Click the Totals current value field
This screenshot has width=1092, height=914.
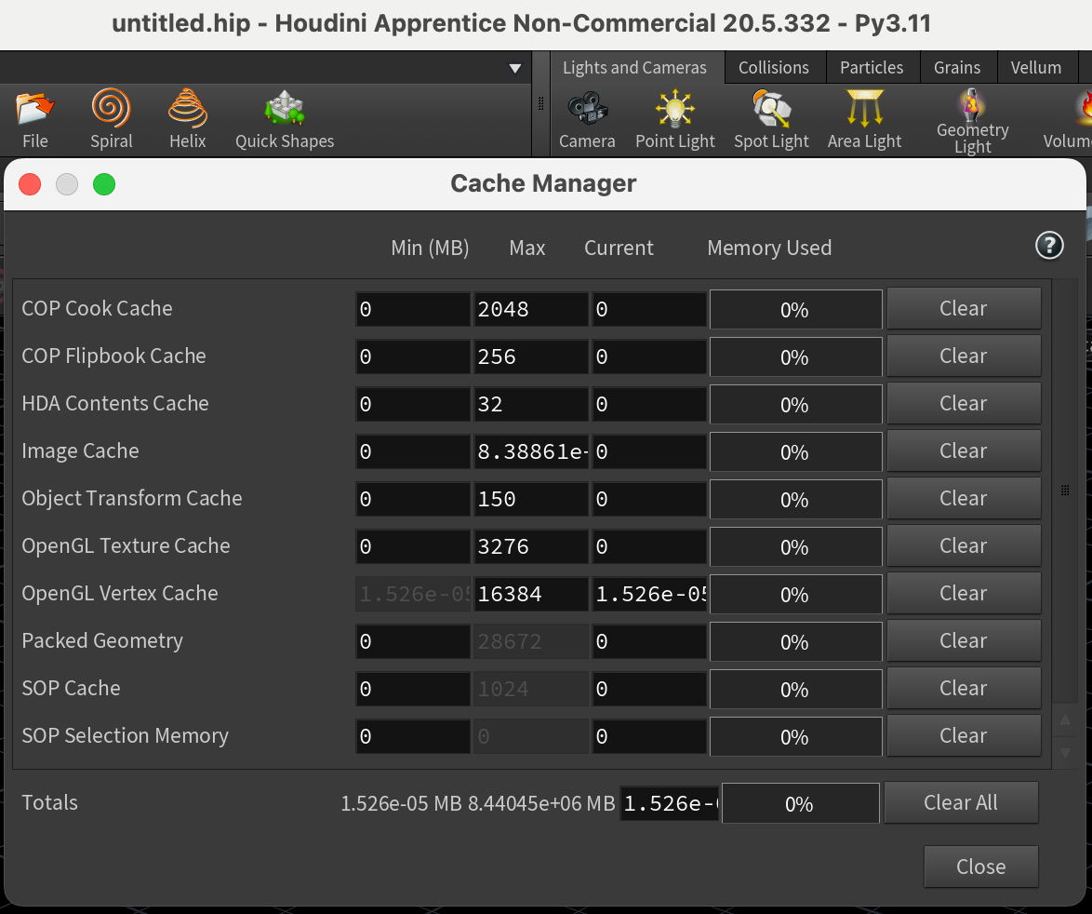tap(670, 803)
